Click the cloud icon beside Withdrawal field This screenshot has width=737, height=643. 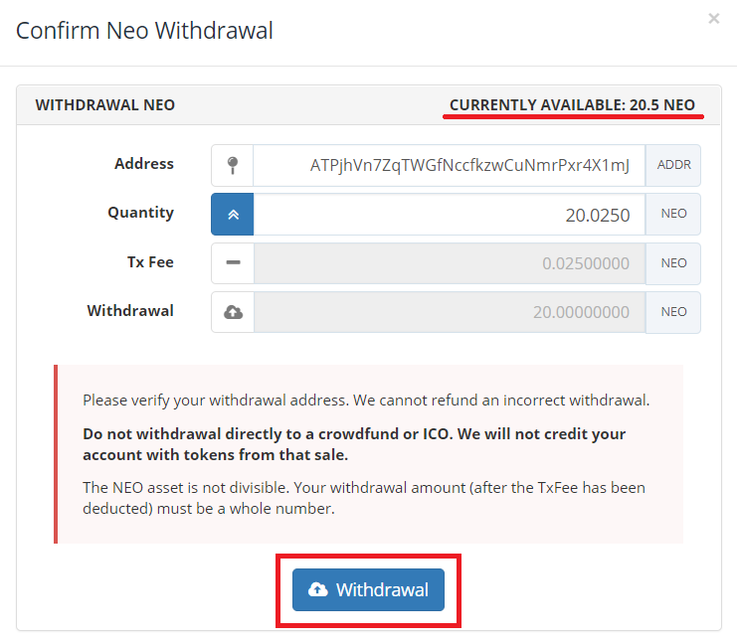click(232, 312)
